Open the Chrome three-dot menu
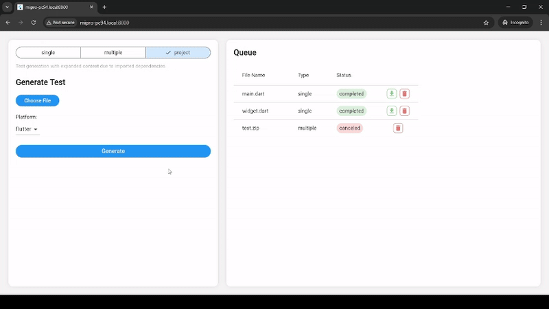The height and width of the screenshot is (309, 549). coord(541,23)
